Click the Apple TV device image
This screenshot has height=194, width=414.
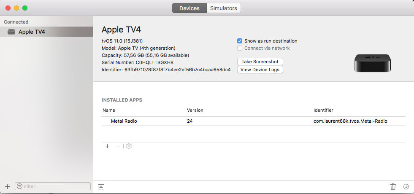point(373,63)
